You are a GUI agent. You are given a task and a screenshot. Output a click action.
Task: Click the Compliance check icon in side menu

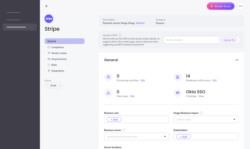[x=49, y=47]
